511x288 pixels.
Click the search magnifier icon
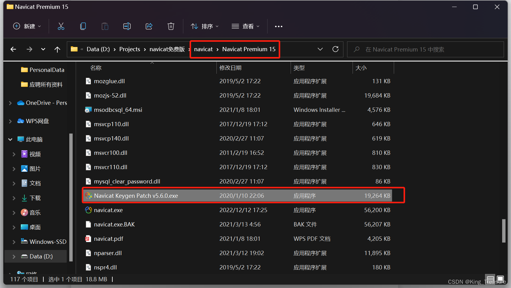[x=357, y=49]
